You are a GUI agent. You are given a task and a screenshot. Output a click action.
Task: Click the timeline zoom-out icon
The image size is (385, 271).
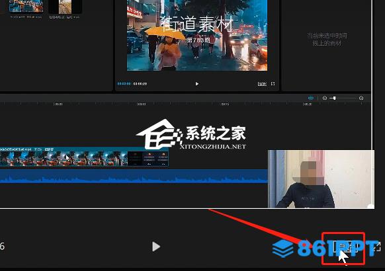[x=325, y=98]
